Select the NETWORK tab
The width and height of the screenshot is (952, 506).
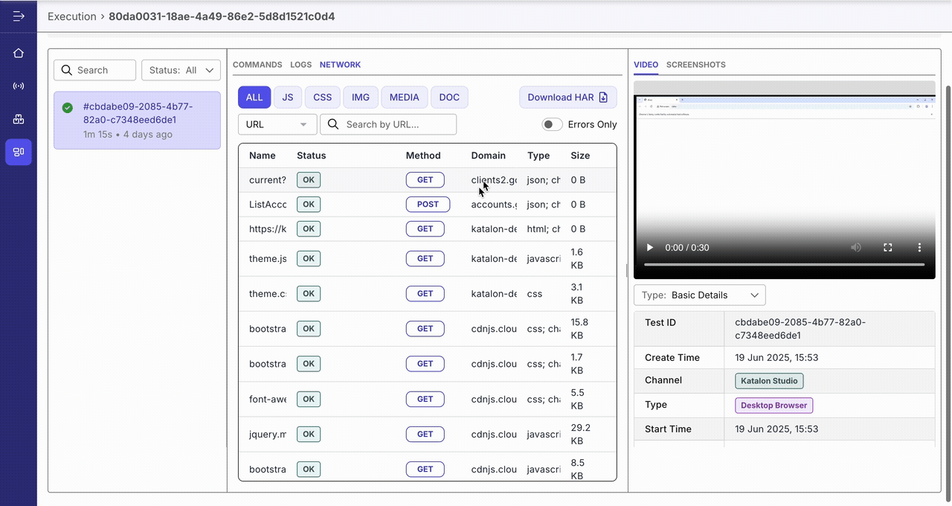coord(340,65)
